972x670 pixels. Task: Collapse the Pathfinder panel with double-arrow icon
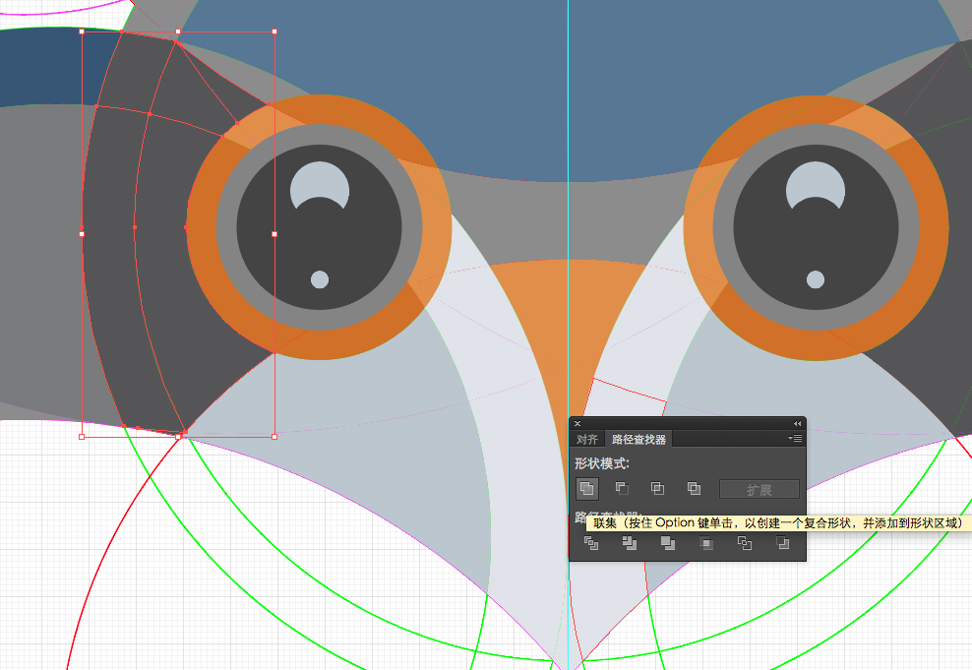797,424
